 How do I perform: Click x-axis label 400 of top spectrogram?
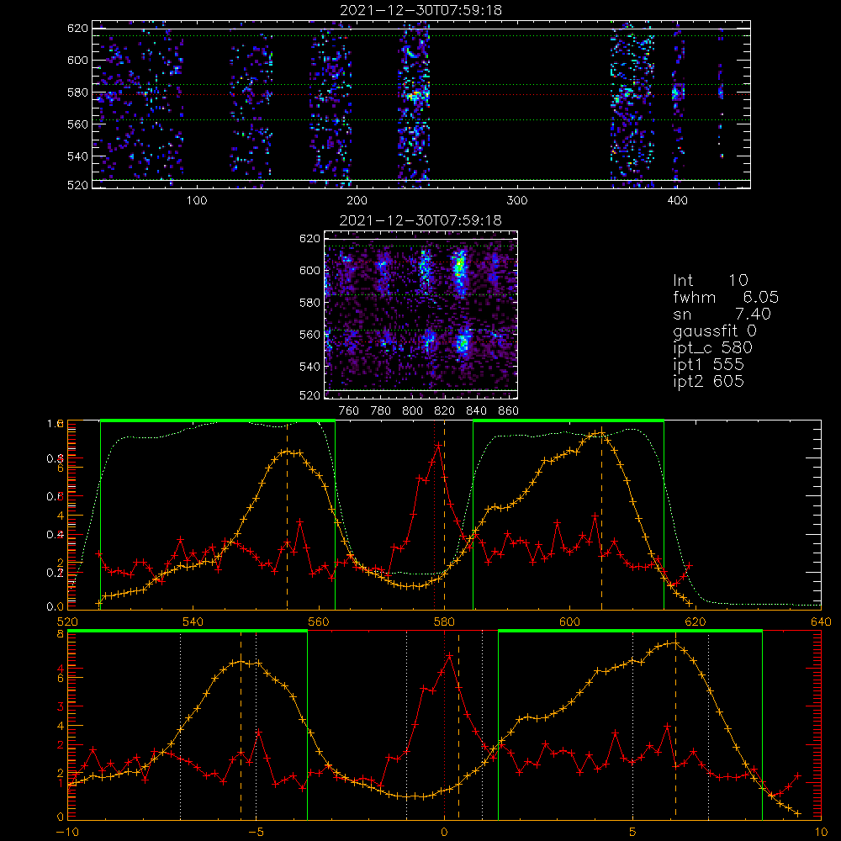(677, 201)
